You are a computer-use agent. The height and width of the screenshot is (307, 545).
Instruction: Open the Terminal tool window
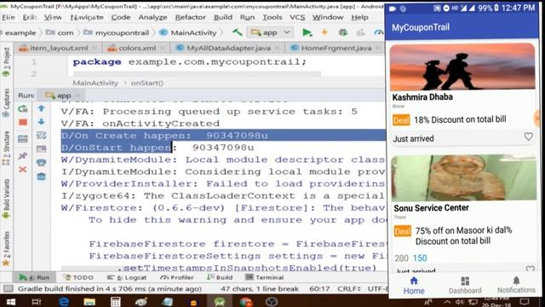coord(265,277)
